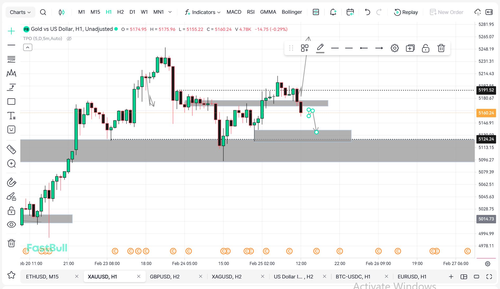Viewport: 500px width, 289px height.
Task: Toggle TPO indicator visibility eye
Action: (69, 39)
